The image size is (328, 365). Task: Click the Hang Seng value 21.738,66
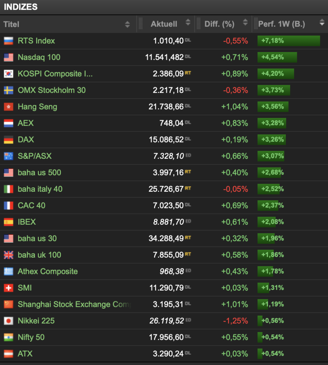pos(166,107)
